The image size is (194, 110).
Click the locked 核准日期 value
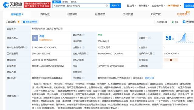point(171,60)
